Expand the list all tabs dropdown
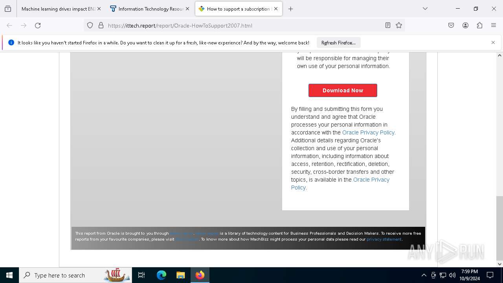Screen dimensions: 503x283 tap(425, 9)
